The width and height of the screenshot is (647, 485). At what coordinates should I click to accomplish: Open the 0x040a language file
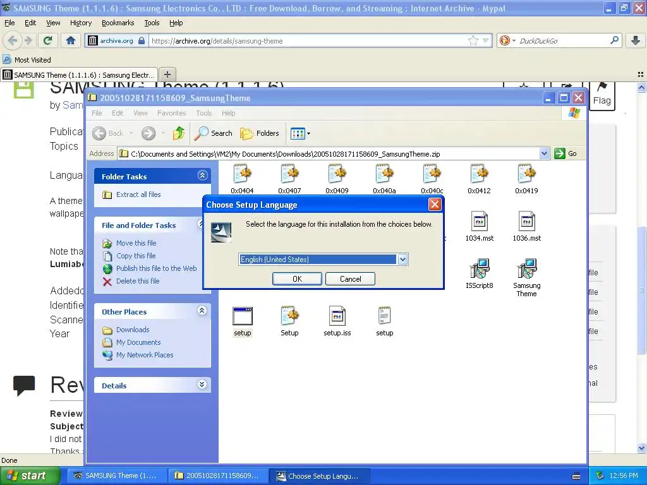384,178
